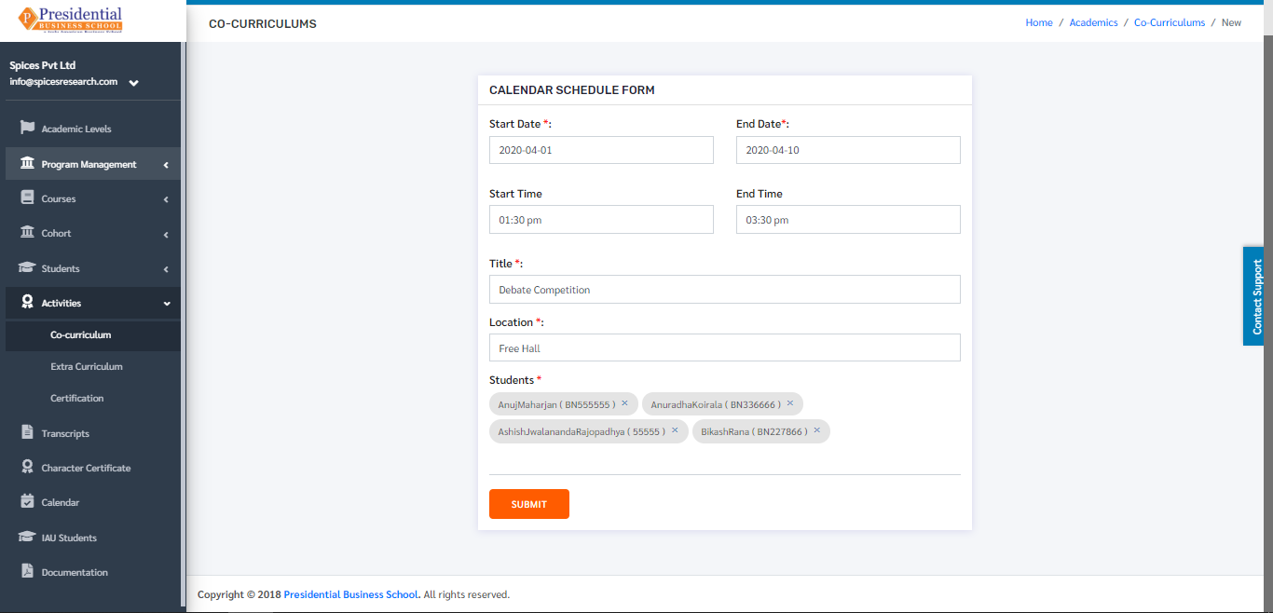Click the Presidential Business School logo

pos(70,20)
